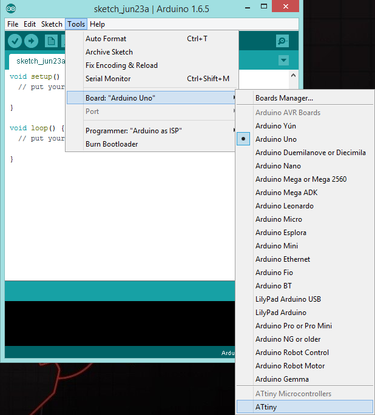This screenshot has width=375, height=415.
Task: Select Arduino Mega ADK board
Action: click(305, 193)
